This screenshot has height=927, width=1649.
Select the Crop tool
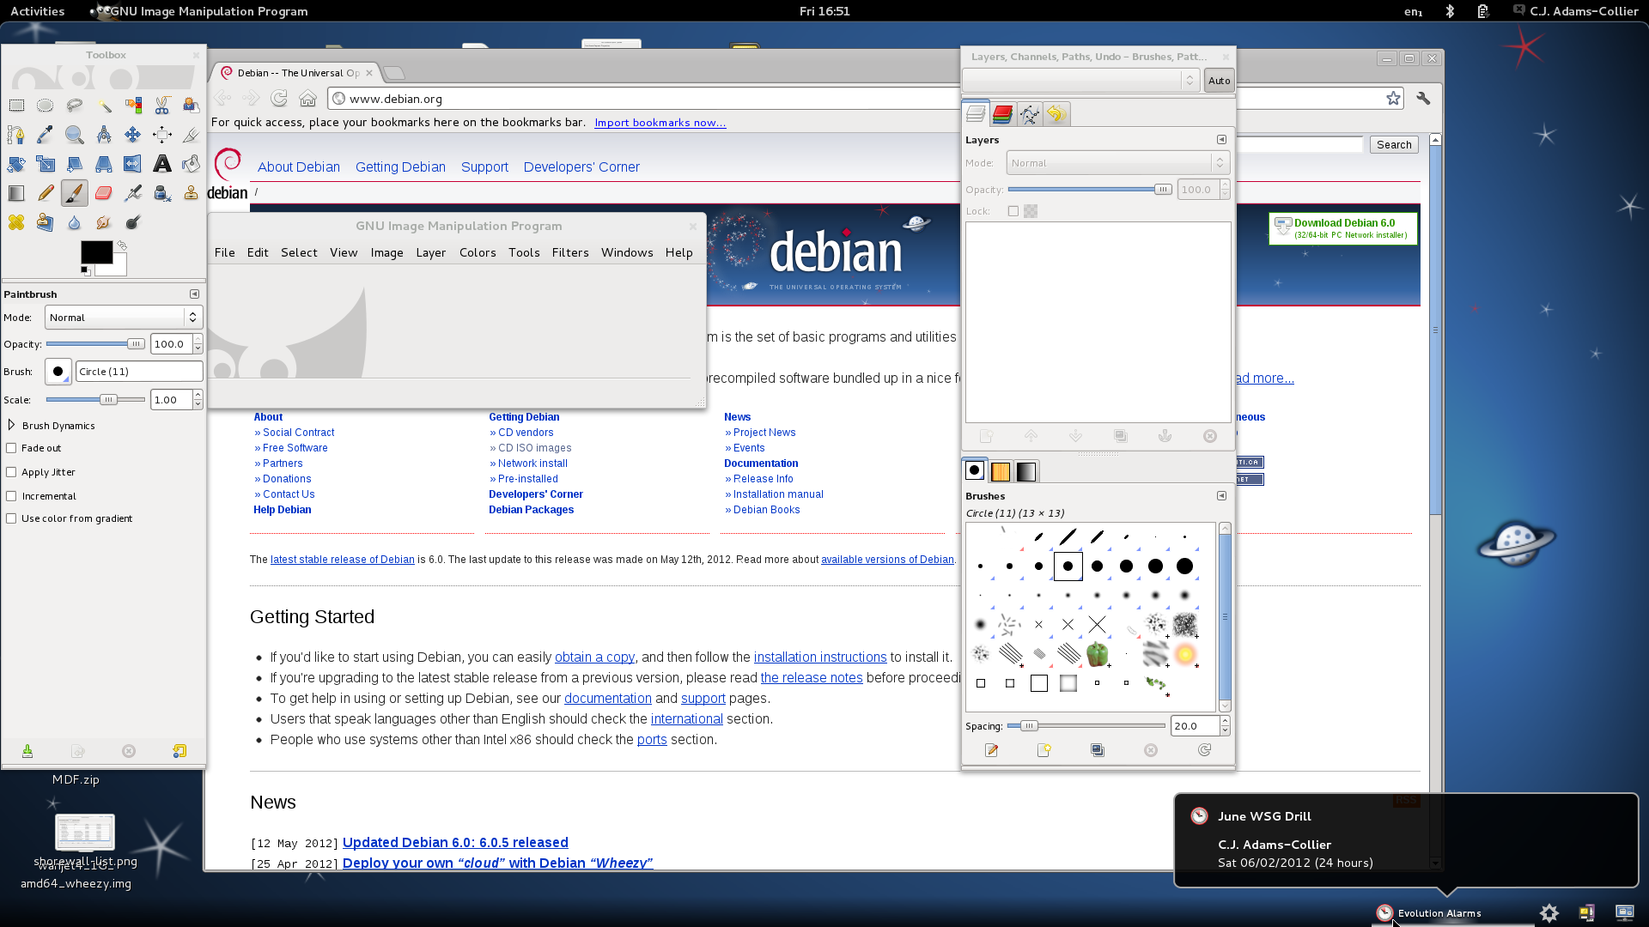[191, 135]
